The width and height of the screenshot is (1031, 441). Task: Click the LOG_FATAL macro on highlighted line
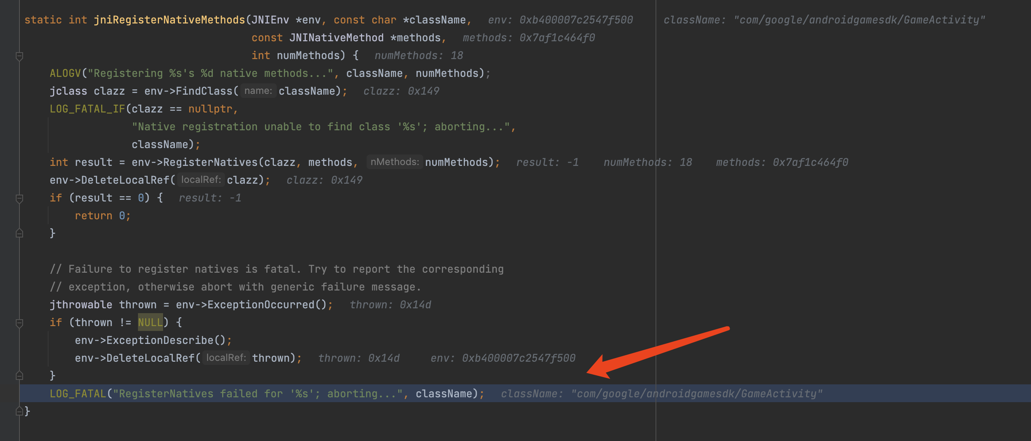click(78, 394)
